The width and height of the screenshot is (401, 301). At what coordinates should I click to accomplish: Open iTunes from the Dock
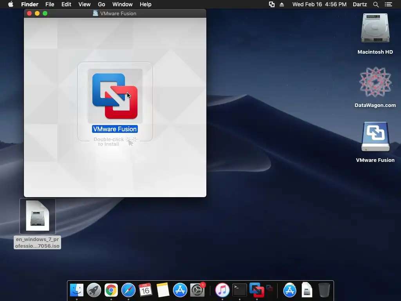[x=222, y=290]
